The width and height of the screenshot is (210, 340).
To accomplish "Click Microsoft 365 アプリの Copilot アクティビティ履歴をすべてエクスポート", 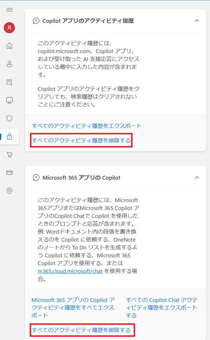I will [73, 307].
